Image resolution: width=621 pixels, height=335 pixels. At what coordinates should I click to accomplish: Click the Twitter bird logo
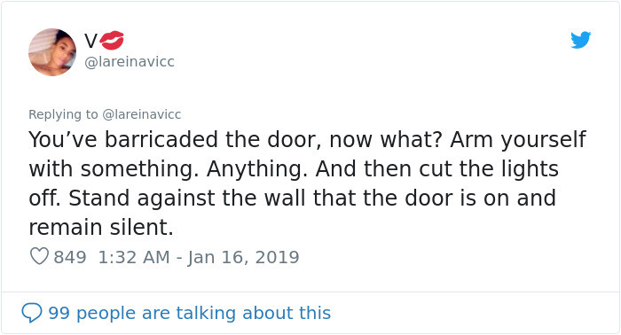tap(580, 40)
